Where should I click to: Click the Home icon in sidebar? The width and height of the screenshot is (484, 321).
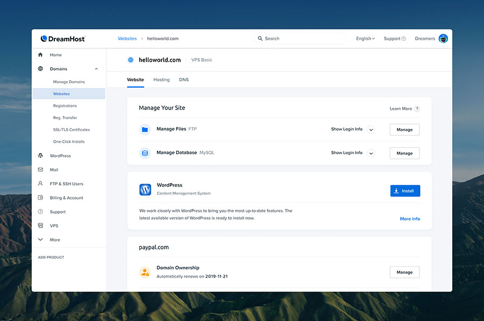click(40, 55)
